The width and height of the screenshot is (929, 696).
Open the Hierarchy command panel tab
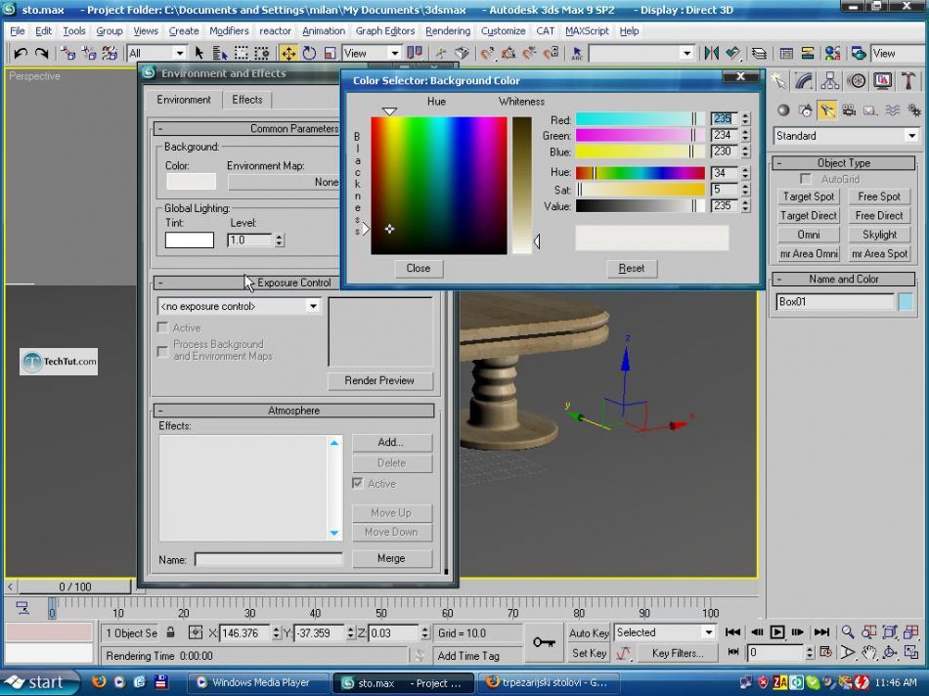[x=830, y=81]
